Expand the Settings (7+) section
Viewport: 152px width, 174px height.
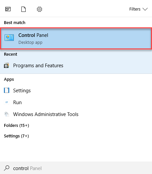click(x=16, y=136)
